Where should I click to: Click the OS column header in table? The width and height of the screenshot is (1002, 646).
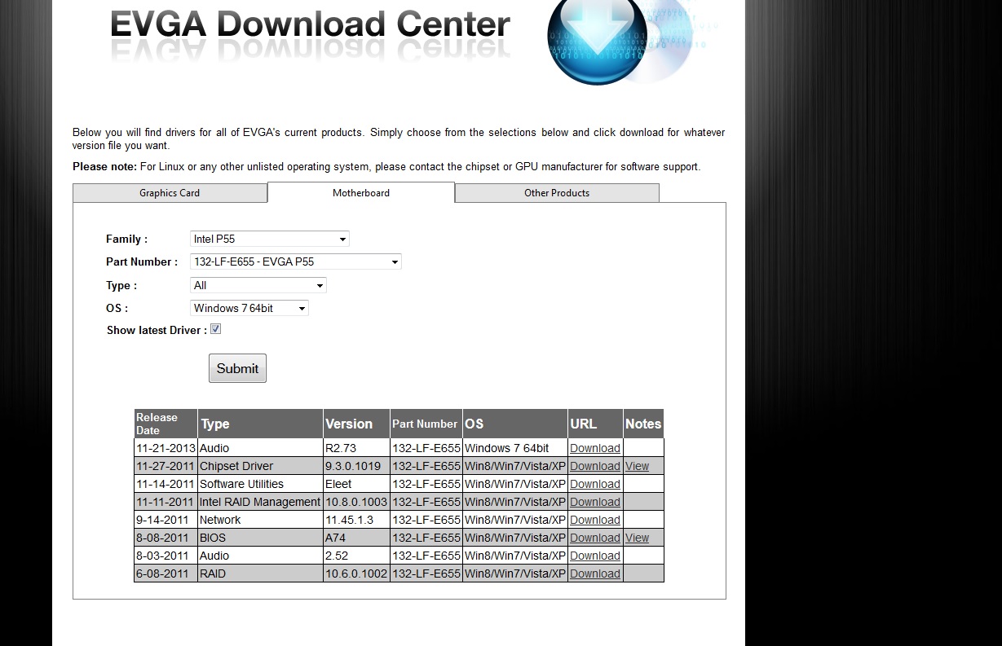pyautogui.click(x=515, y=424)
